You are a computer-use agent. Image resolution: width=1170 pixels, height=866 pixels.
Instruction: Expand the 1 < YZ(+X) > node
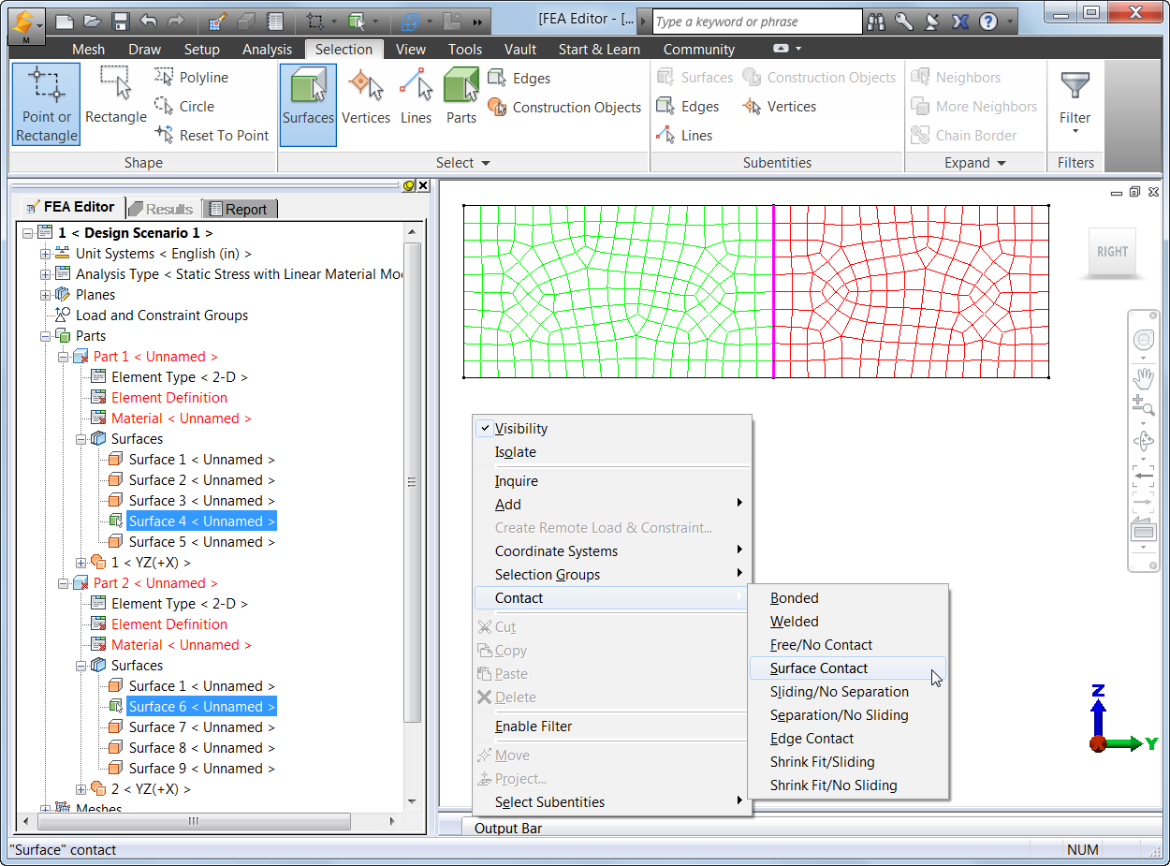(x=80, y=563)
